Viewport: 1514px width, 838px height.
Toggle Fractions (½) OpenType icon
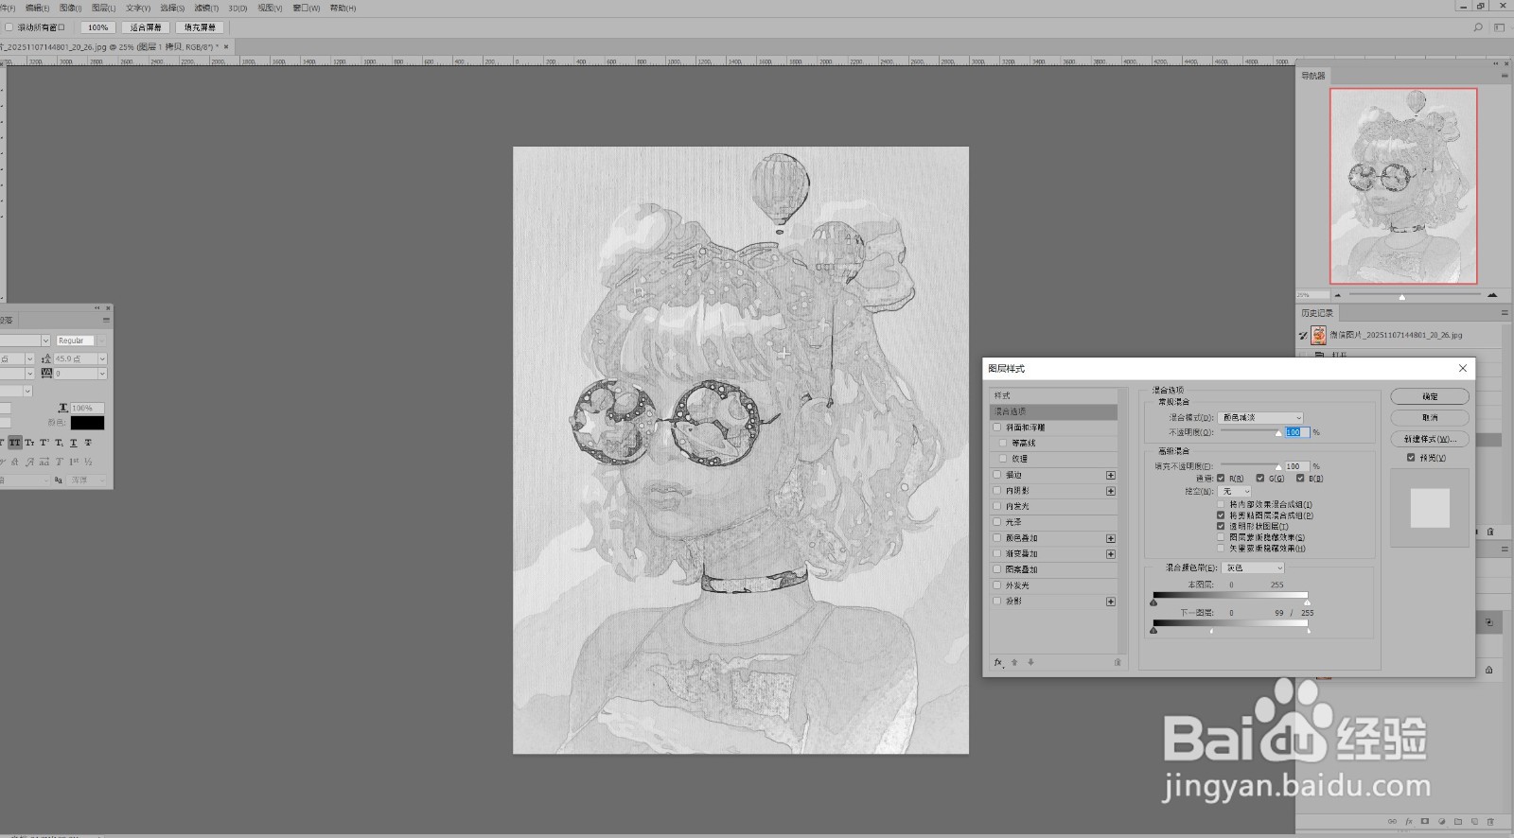[88, 462]
